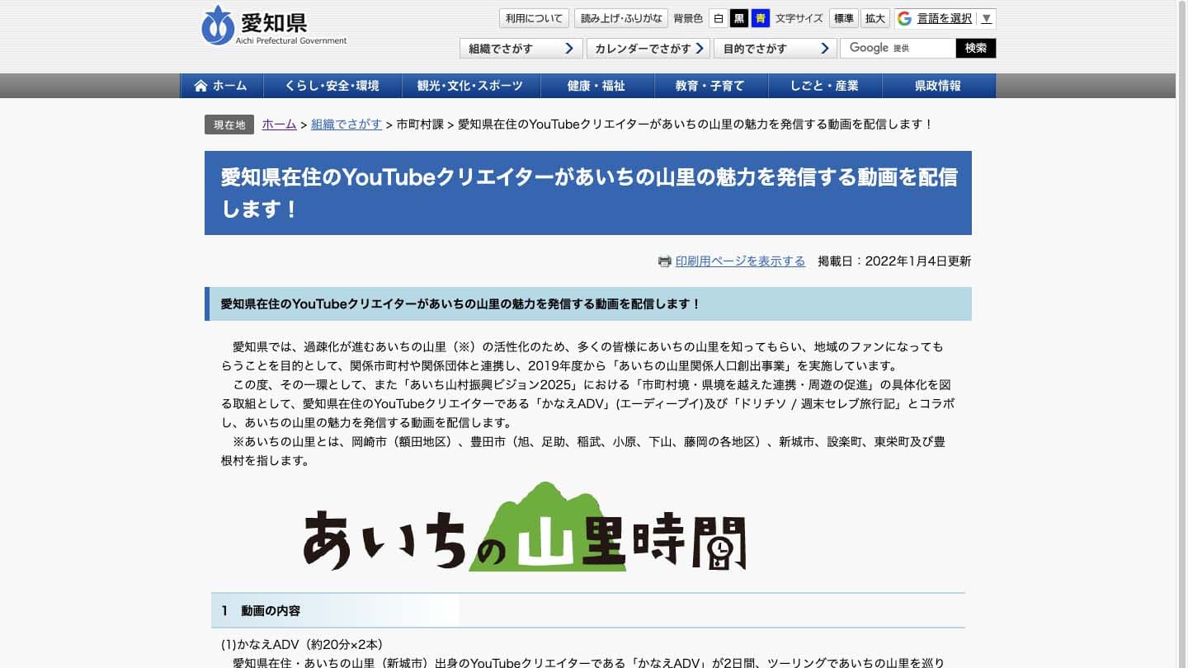Open the 言語を選択 dropdown arrow
The width and height of the screenshot is (1188, 668).
986,17
